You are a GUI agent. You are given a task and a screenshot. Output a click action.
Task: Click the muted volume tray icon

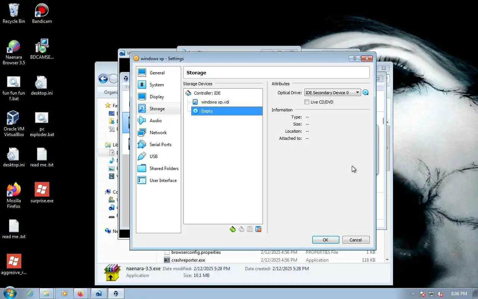(440, 294)
